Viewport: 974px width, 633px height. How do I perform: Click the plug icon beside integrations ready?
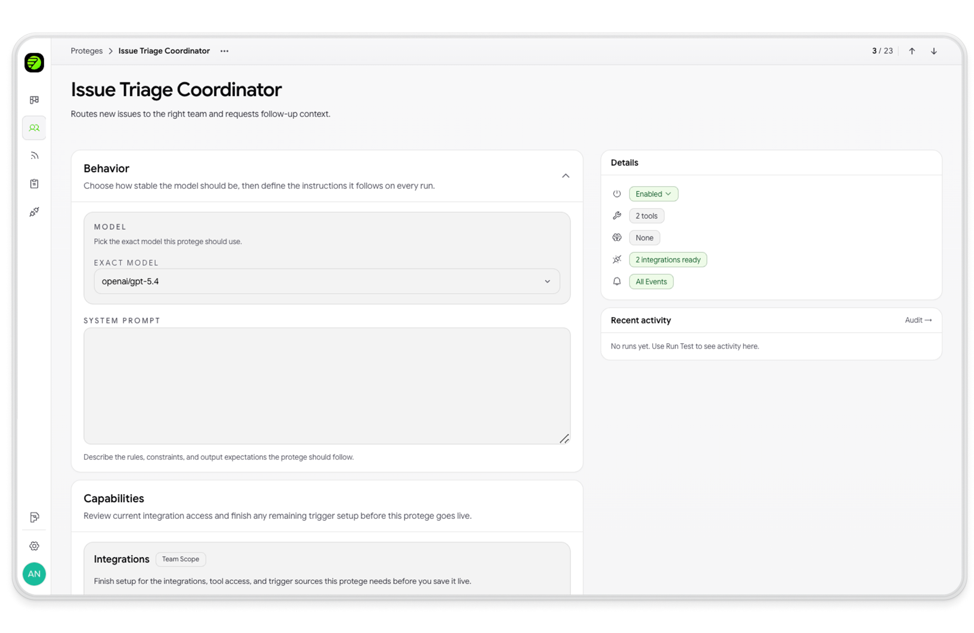[617, 260]
